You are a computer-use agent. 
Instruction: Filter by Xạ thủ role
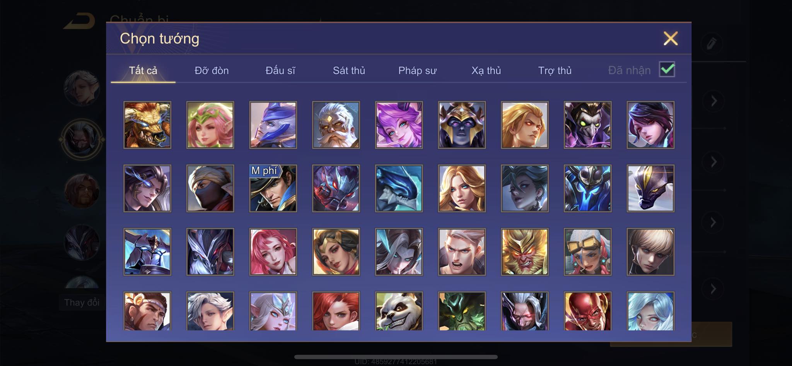[x=486, y=70]
